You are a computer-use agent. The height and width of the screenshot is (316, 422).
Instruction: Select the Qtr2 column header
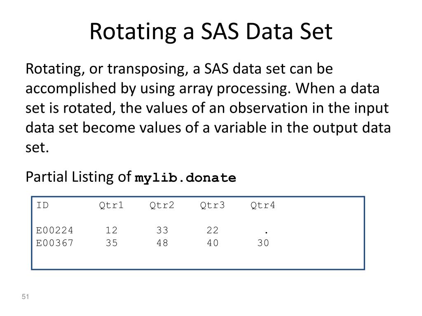tap(162, 206)
